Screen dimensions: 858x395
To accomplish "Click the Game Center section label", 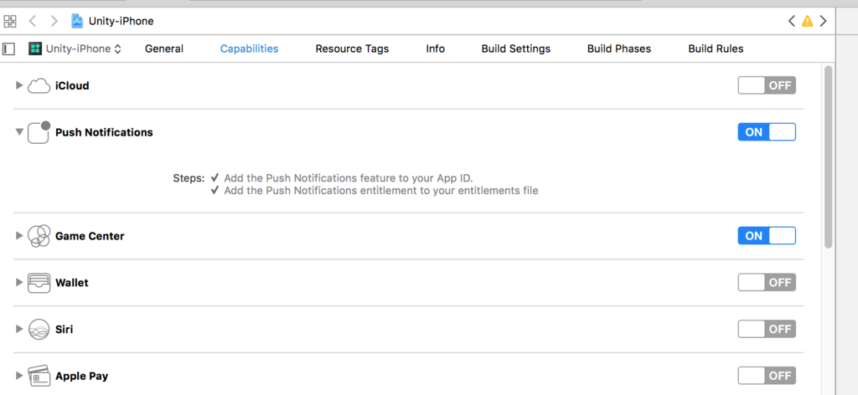I will (90, 236).
